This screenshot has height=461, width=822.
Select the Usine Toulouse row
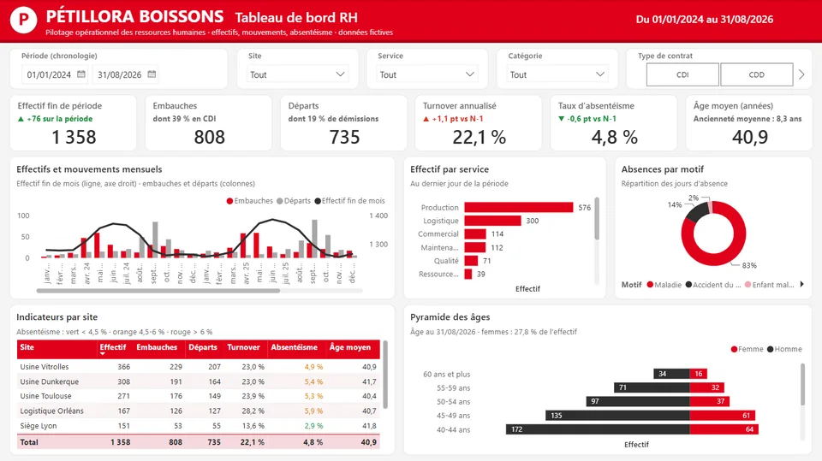coord(198,396)
